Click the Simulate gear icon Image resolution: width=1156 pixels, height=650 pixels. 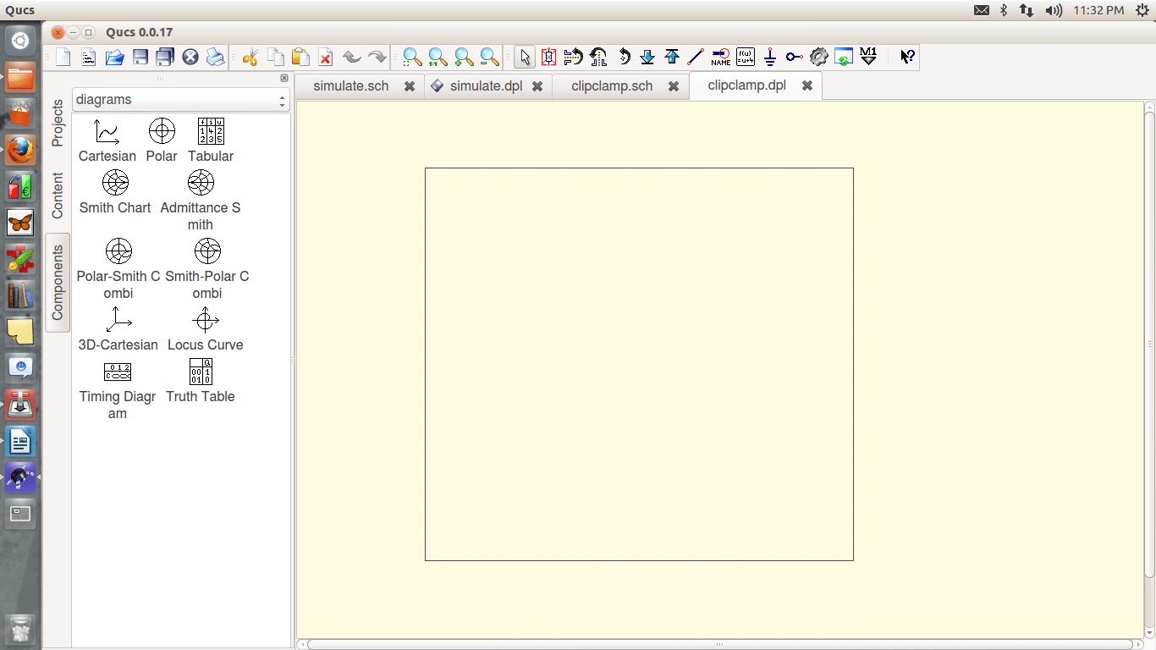818,58
